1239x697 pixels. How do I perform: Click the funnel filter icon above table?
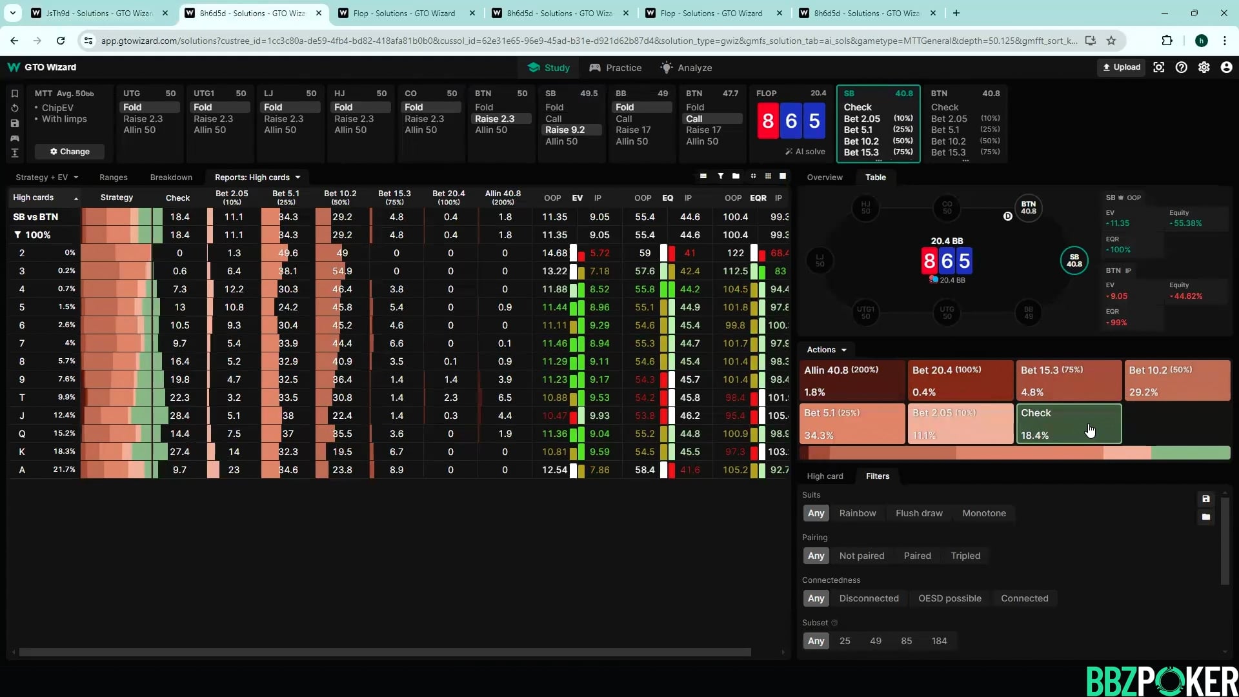[x=720, y=176]
